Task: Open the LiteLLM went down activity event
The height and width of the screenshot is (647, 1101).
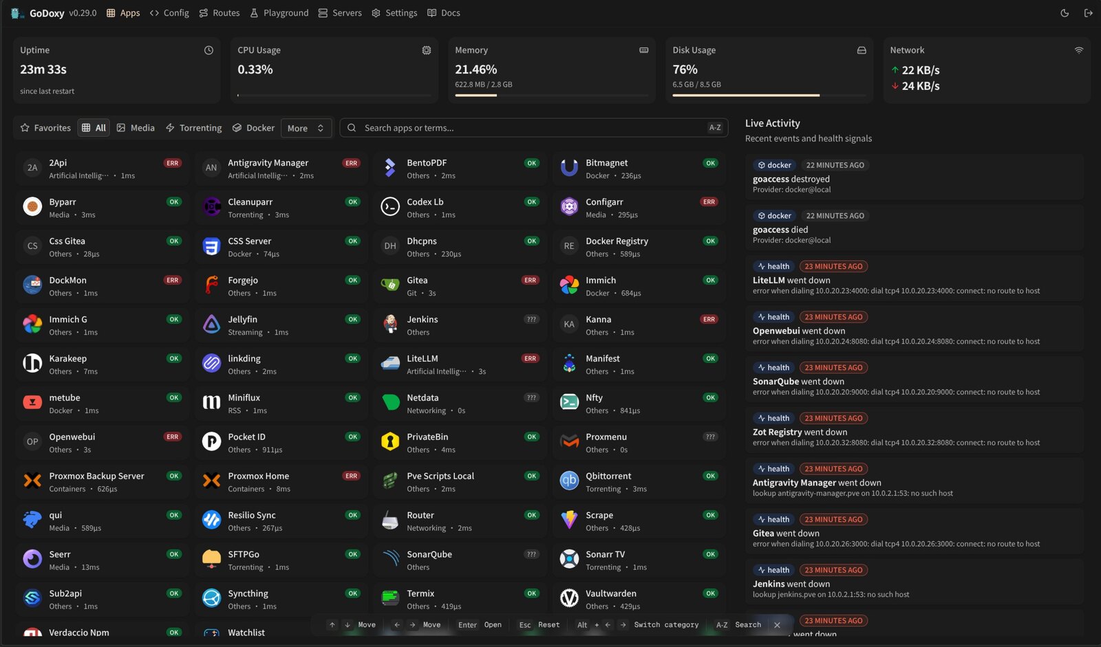Action: [x=914, y=278]
